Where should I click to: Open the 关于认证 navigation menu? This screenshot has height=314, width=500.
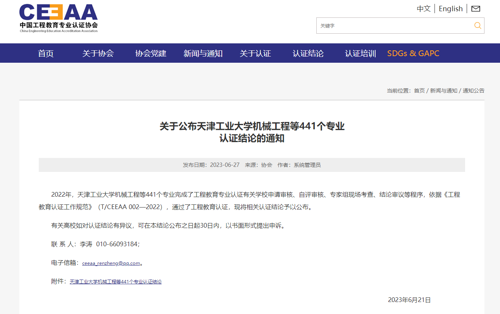pos(255,53)
